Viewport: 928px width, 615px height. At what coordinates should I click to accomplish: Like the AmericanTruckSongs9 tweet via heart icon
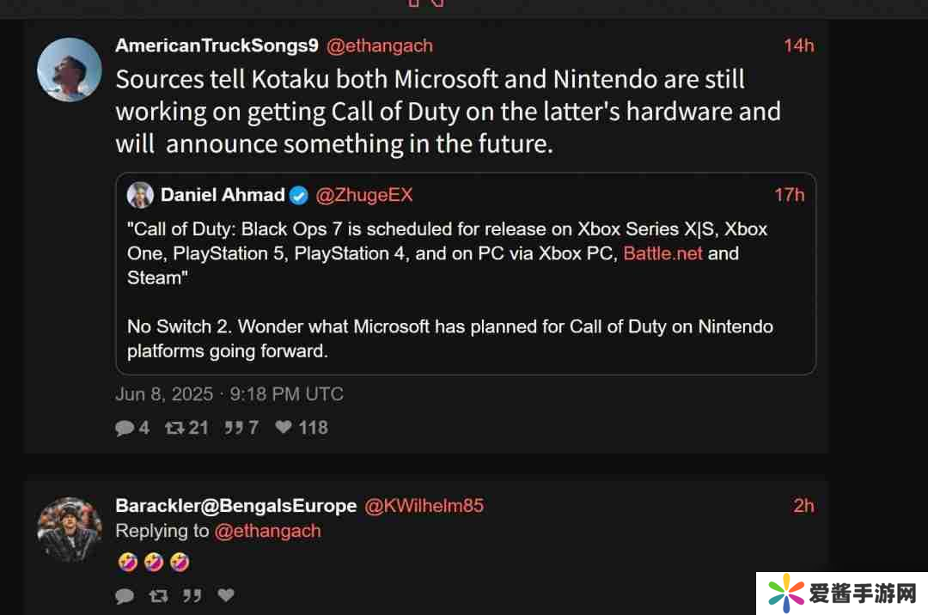[284, 427]
